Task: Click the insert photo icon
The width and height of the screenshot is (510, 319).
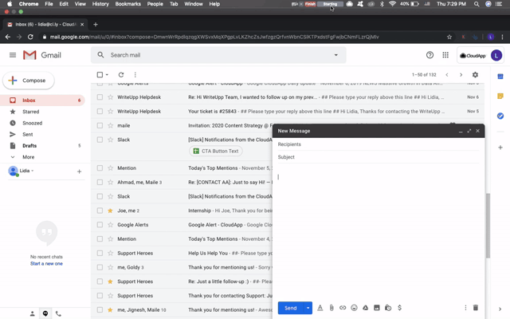Action: point(376,308)
